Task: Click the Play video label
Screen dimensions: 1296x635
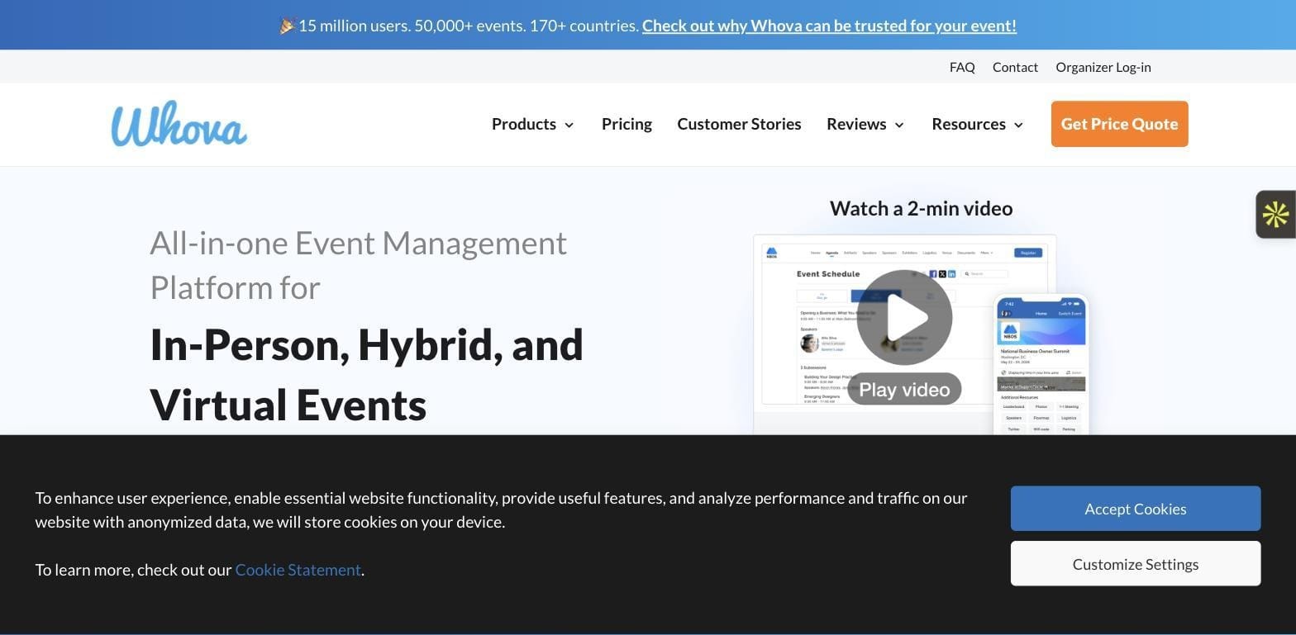Action: pyautogui.click(x=904, y=389)
